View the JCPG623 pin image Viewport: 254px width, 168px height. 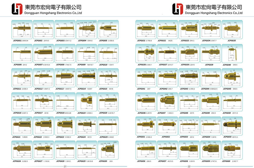(x=65, y=126)
